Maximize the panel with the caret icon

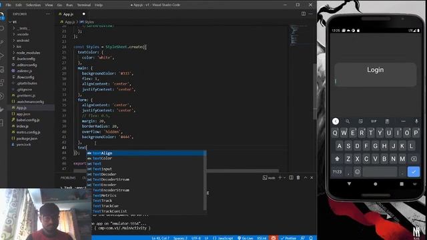coord(306,178)
